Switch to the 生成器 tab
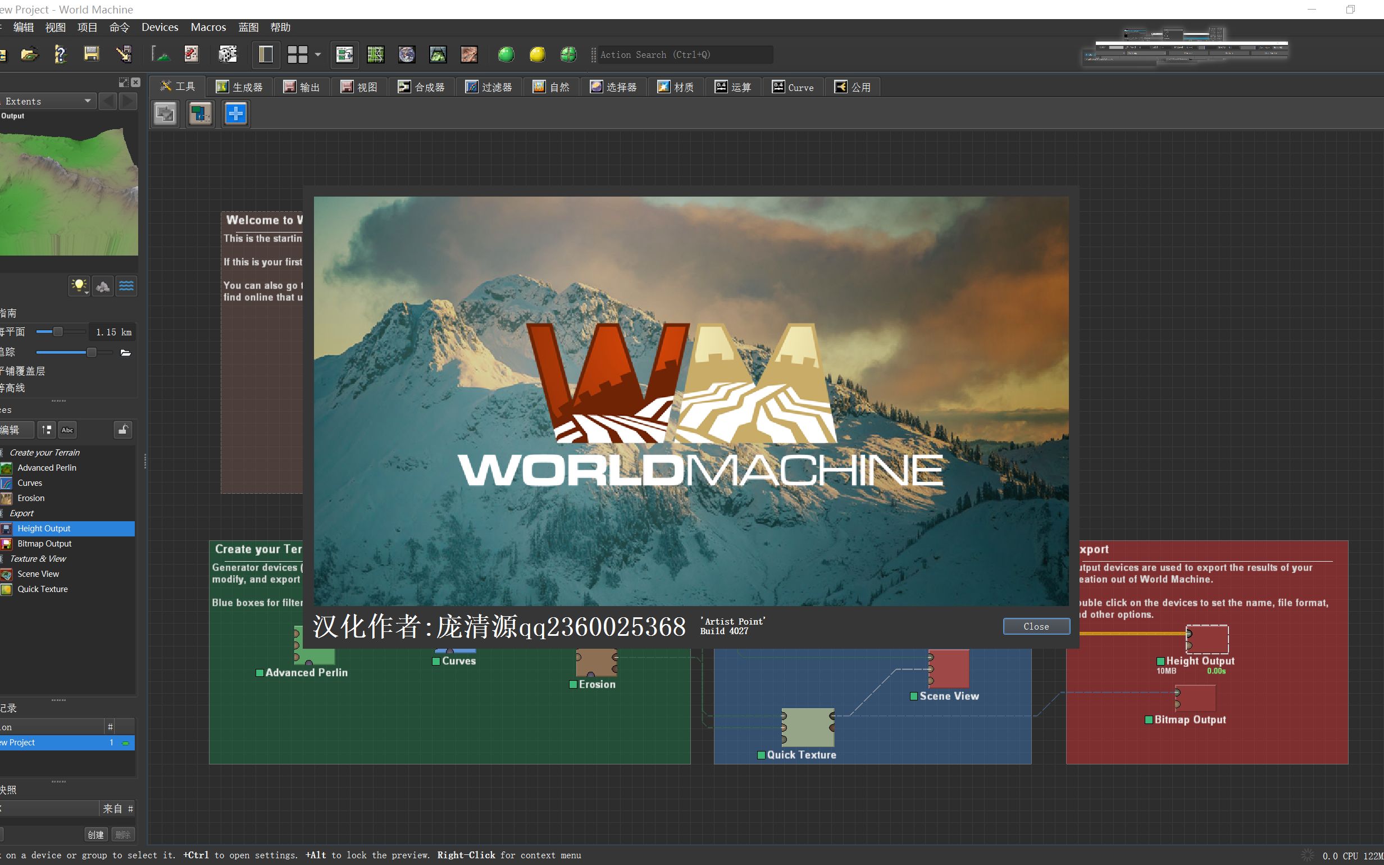1384x865 pixels. coord(240,87)
